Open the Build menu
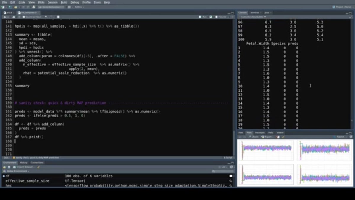 64,2
